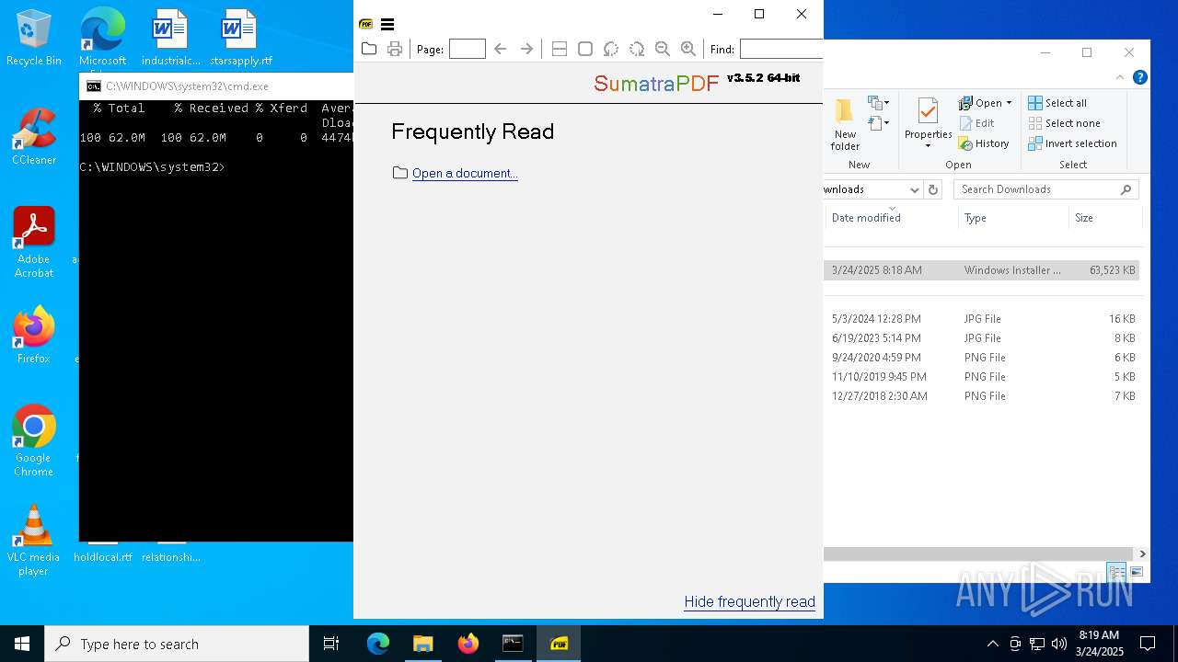Sort by Date modified column
Screen dimensions: 1178x662
coord(866,218)
